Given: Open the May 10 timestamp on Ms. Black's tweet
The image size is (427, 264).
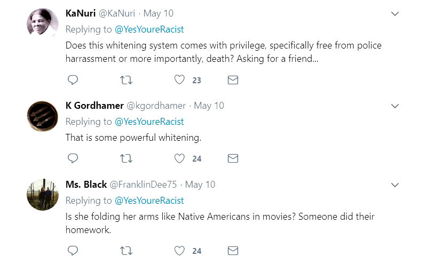Looking at the screenshot, I should click(x=200, y=185).
